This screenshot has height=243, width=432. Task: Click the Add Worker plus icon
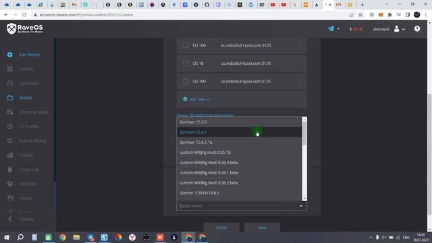click(x=10, y=55)
